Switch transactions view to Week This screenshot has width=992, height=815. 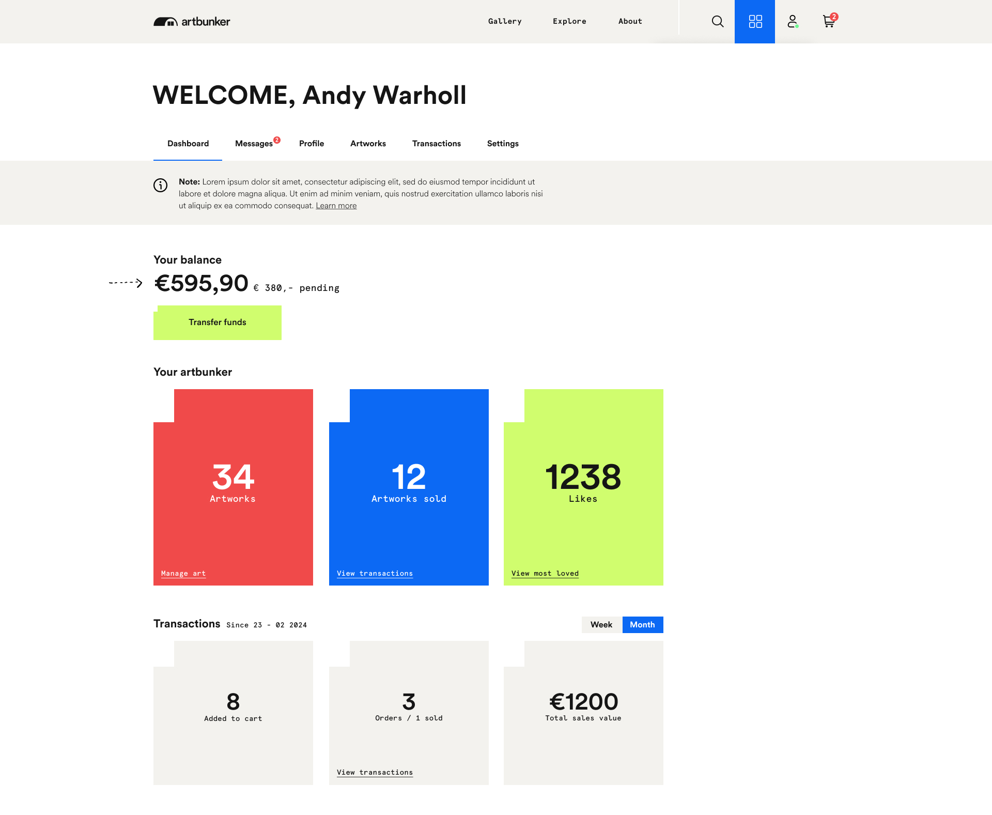point(601,624)
